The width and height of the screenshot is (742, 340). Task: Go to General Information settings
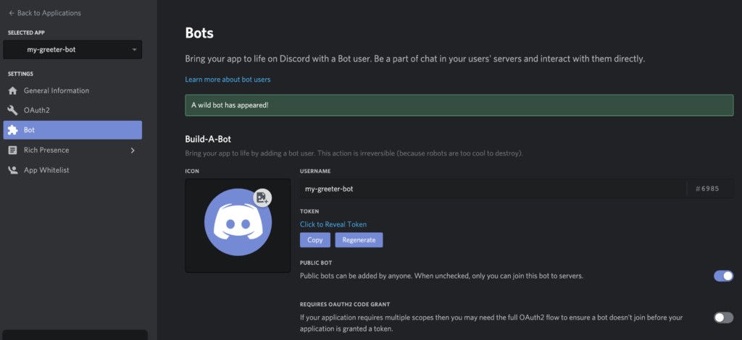(x=72, y=90)
